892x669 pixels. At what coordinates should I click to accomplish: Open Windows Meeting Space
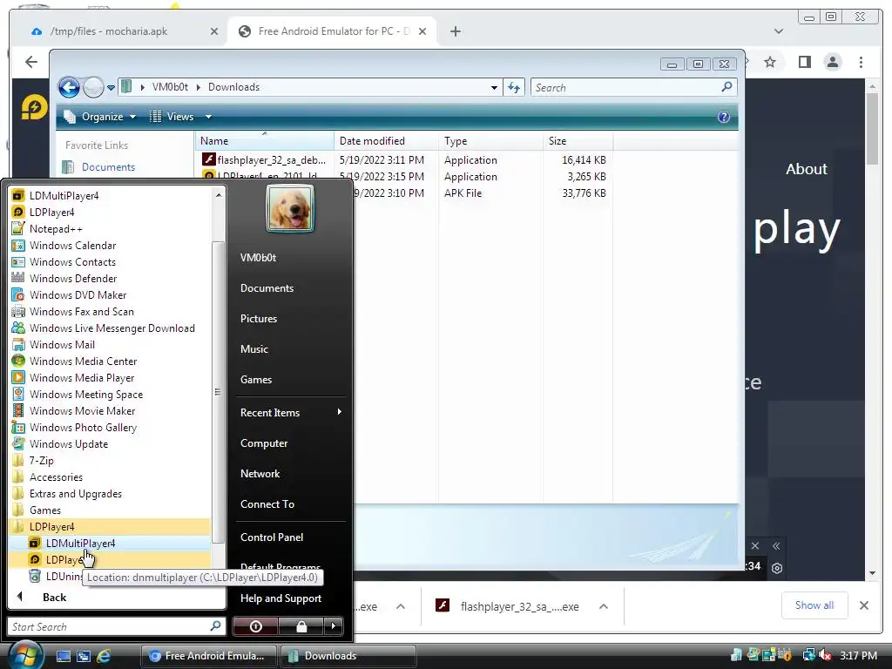pyautogui.click(x=86, y=394)
